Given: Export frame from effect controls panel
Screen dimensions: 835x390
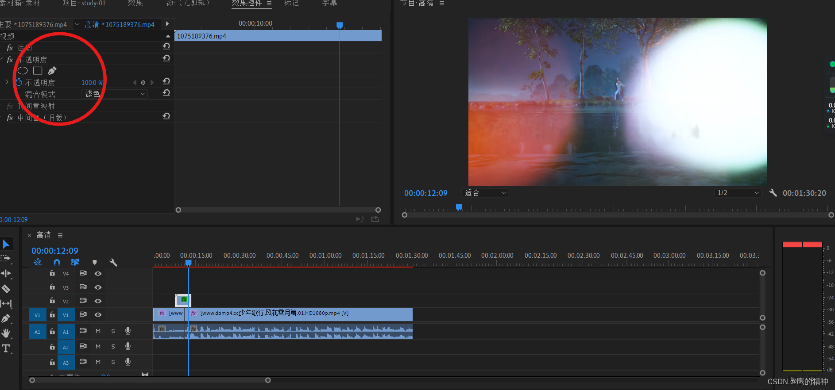Looking at the screenshot, I should [x=375, y=219].
